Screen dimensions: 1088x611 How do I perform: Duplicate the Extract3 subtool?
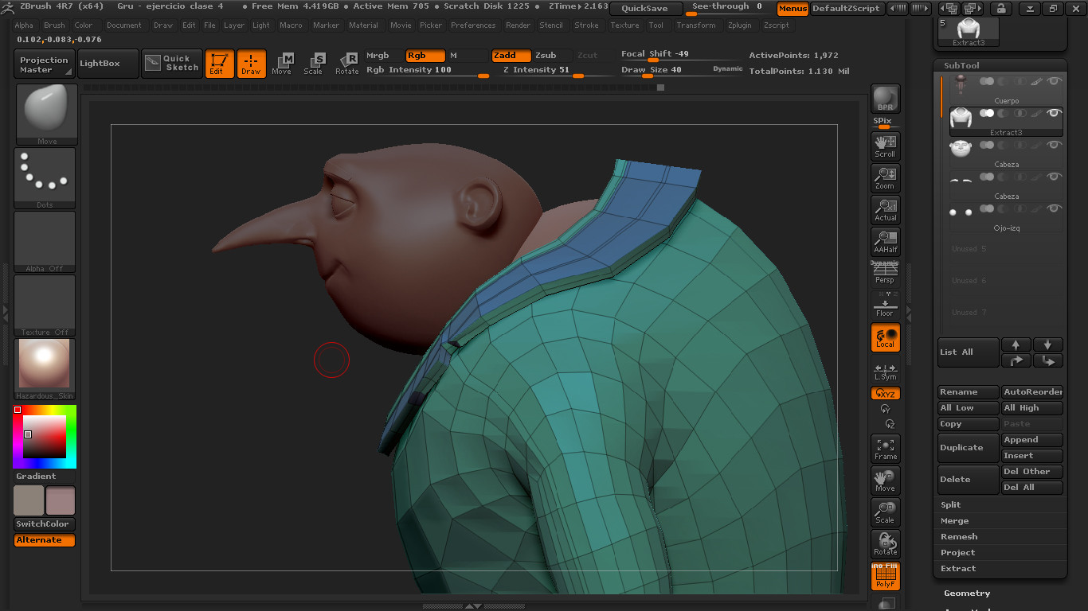(x=966, y=447)
